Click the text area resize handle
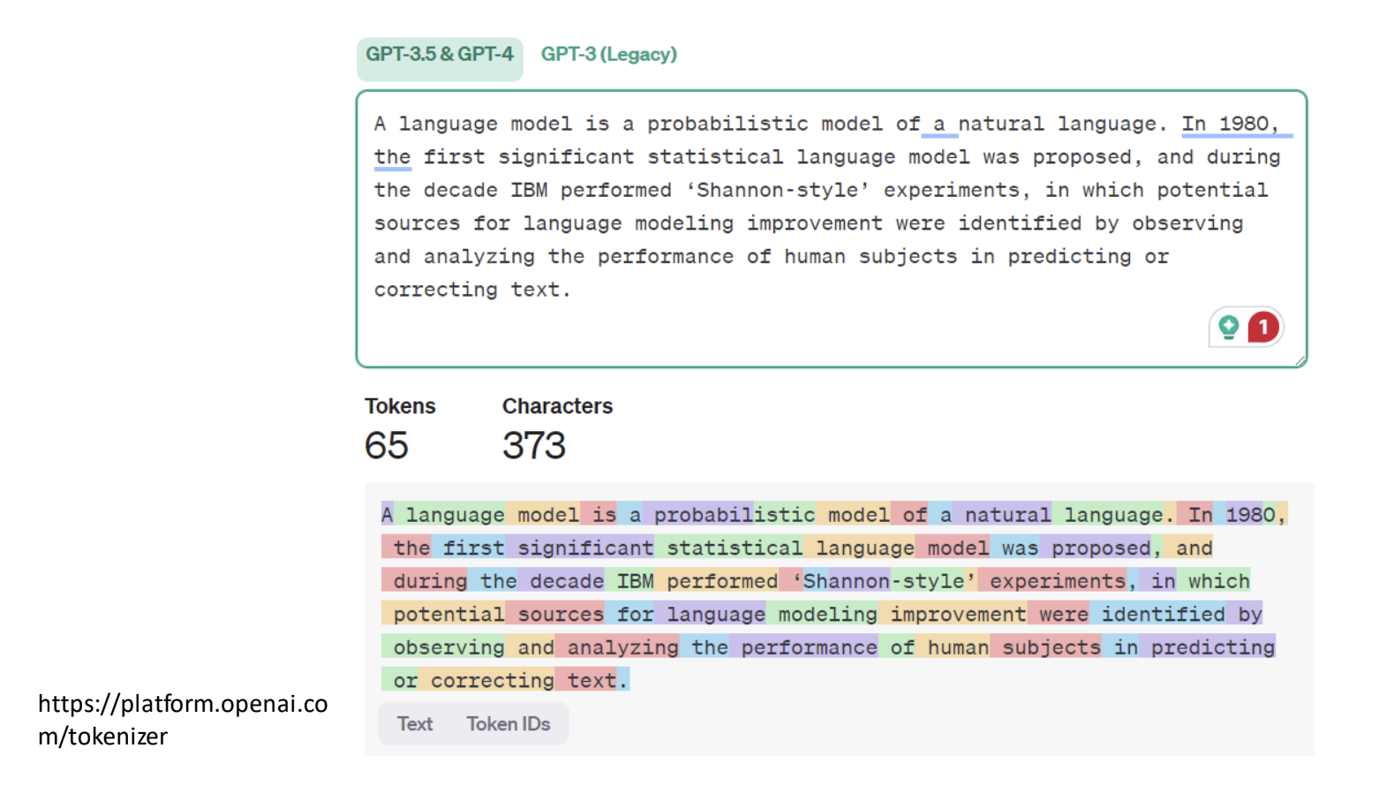 [x=1300, y=360]
